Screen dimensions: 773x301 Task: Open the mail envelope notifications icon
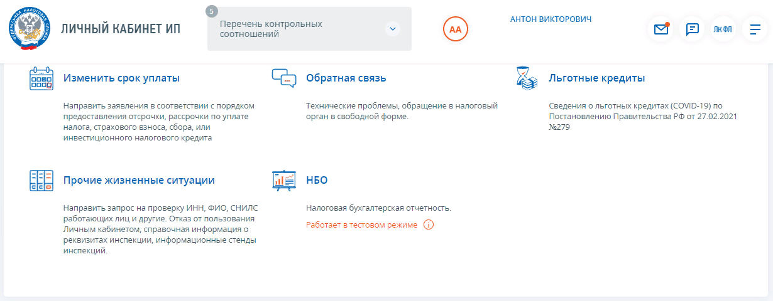[x=661, y=29]
